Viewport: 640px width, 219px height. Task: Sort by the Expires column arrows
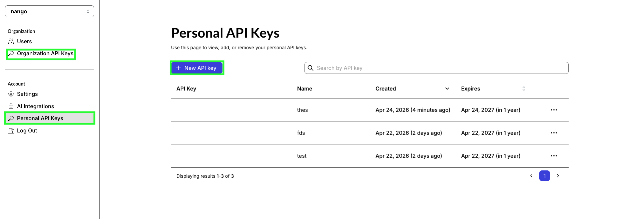click(524, 89)
